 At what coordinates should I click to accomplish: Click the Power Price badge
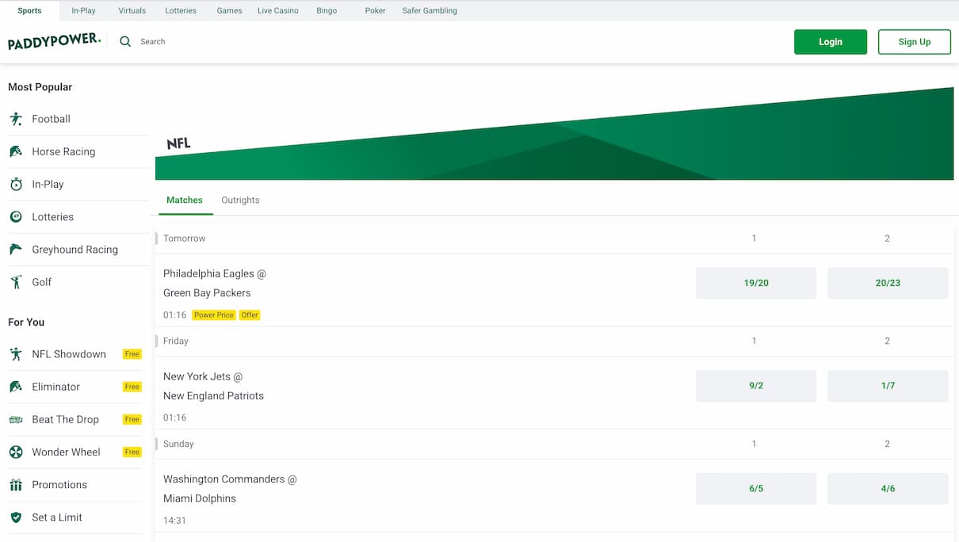coord(213,315)
